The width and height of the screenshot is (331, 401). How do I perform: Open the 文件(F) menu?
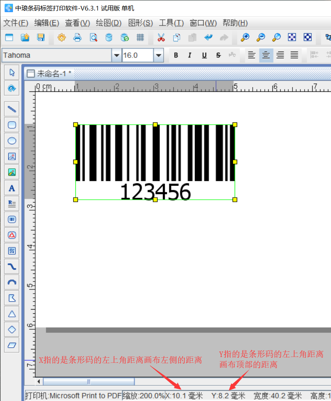[16, 23]
